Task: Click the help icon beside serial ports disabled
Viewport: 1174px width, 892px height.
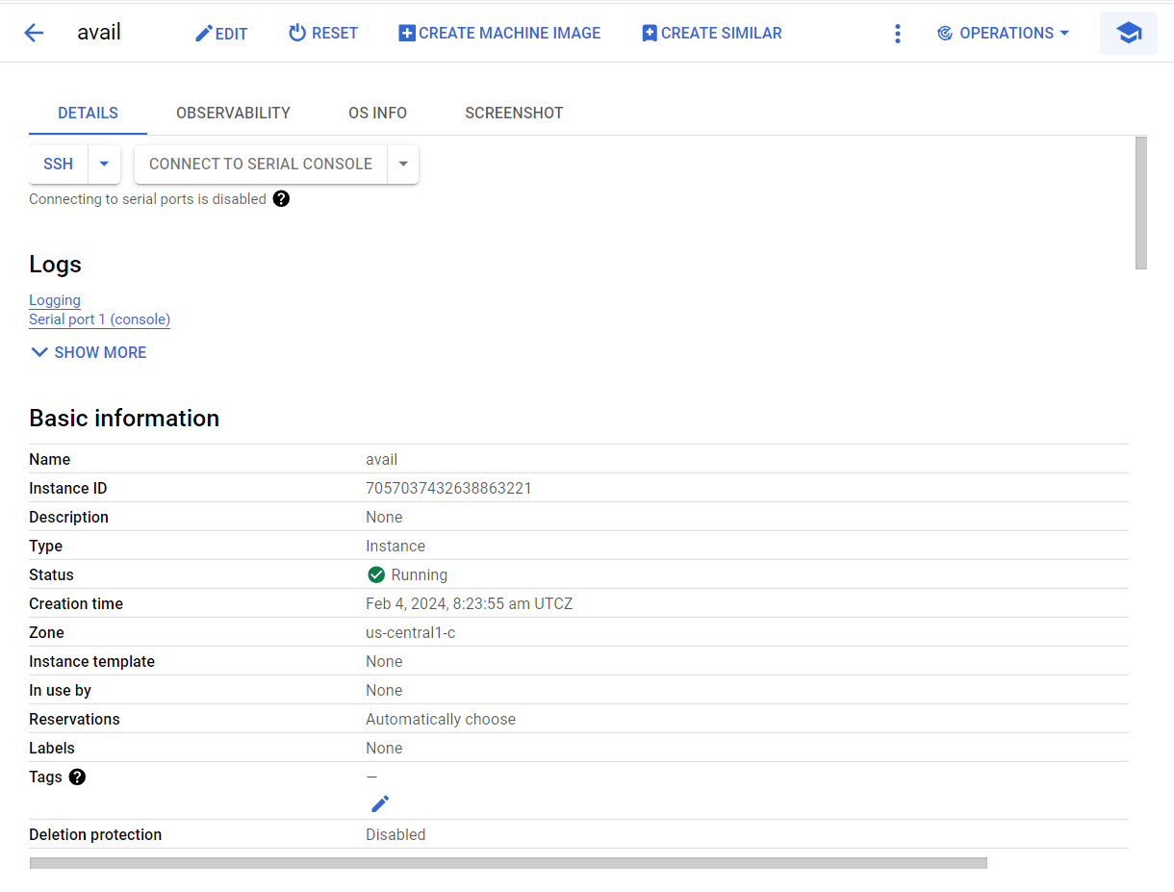Action: coord(281,199)
